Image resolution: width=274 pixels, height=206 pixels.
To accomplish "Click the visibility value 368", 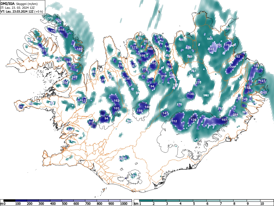I will [x=122, y=158].
